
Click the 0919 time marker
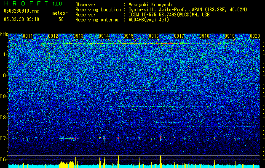(230, 36)
